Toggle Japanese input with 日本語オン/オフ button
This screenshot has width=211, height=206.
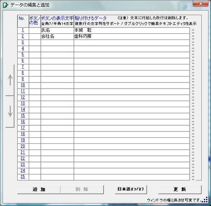tap(131, 189)
